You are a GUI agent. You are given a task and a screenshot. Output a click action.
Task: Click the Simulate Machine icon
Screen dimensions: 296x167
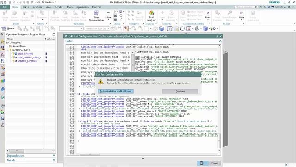(75, 16)
